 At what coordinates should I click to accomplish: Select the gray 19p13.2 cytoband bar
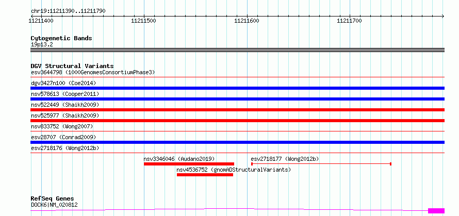(237, 50)
